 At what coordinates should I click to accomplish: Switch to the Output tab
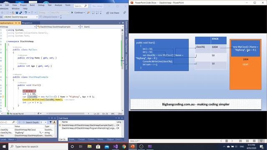pyautogui.click(x=110, y=140)
